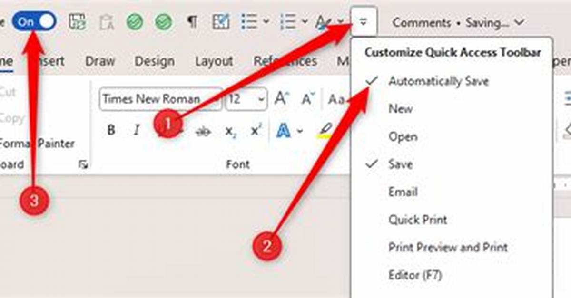Open the numbering dropdown arrow in the Quick Access Toolbar

305,22
